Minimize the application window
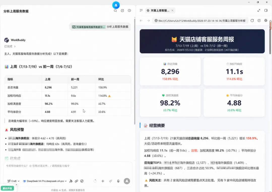Screen dimensions: 272x192 point(249,2)
